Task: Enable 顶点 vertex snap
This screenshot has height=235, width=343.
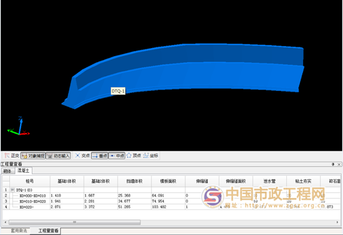Action: click(x=133, y=155)
